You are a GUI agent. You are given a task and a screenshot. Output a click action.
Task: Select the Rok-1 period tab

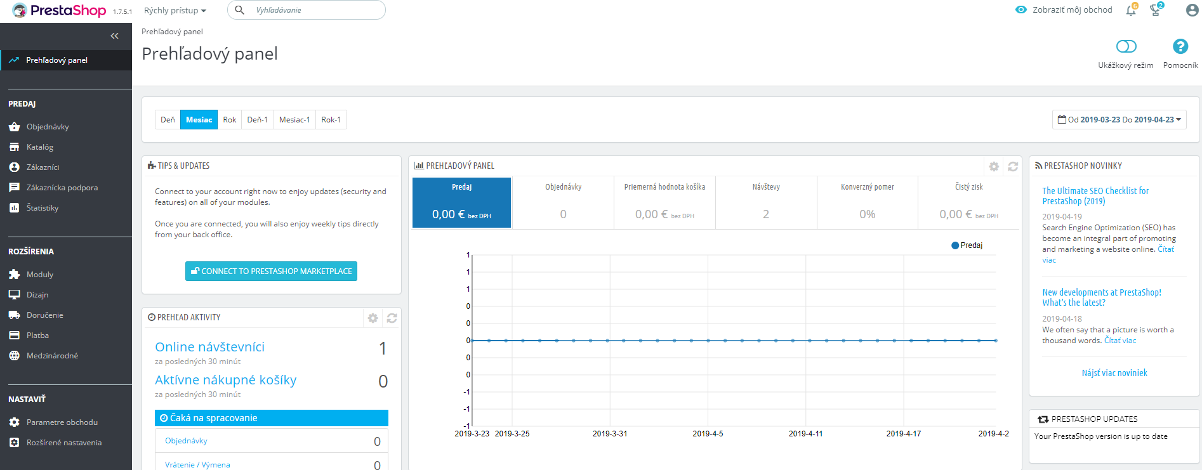click(x=331, y=120)
